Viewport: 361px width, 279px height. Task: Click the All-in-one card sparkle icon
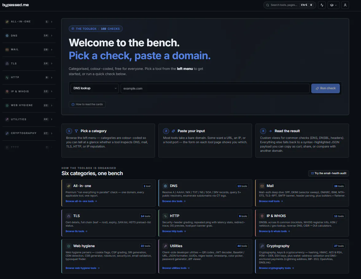pyautogui.click(x=69, y=186)
